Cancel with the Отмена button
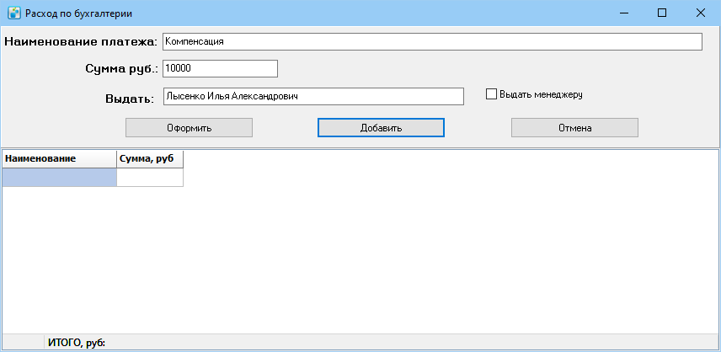Screen dimensions: 721x352 click(x=574, y=128)
